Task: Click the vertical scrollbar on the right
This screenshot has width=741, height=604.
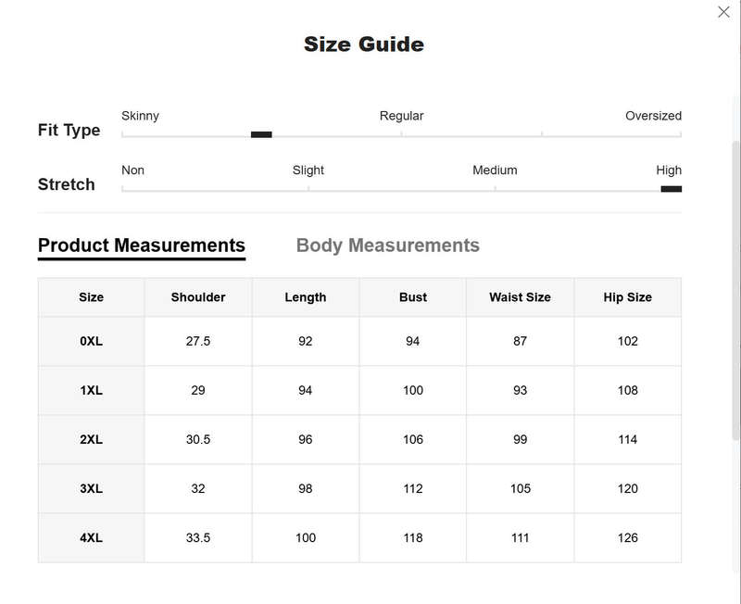Action: click(x=735, y=291)
